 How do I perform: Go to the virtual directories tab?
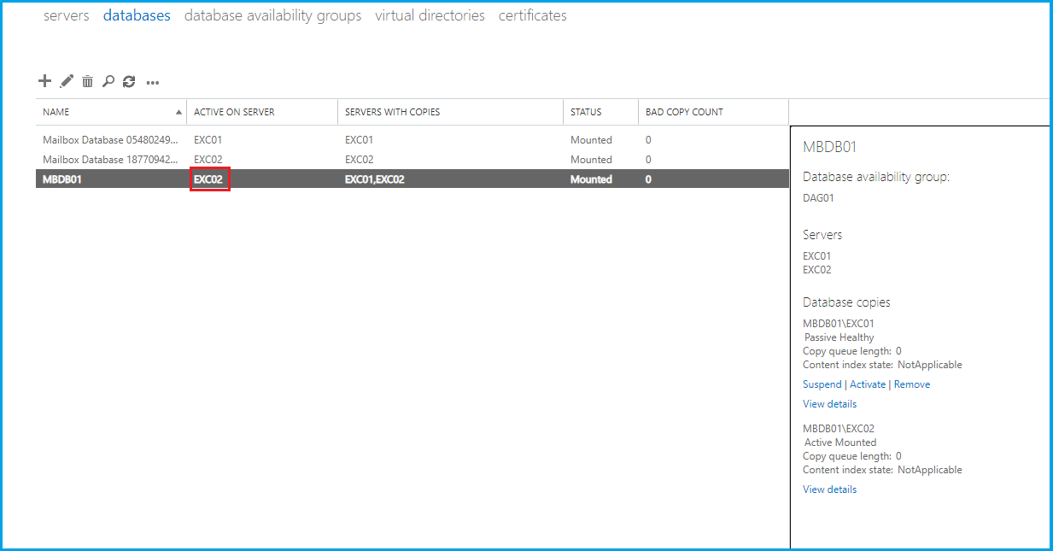[x=430, y=15]
